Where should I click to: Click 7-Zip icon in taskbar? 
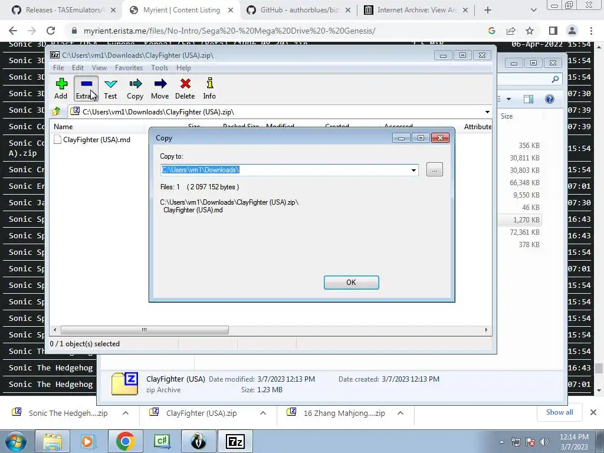tap(235, 441)
